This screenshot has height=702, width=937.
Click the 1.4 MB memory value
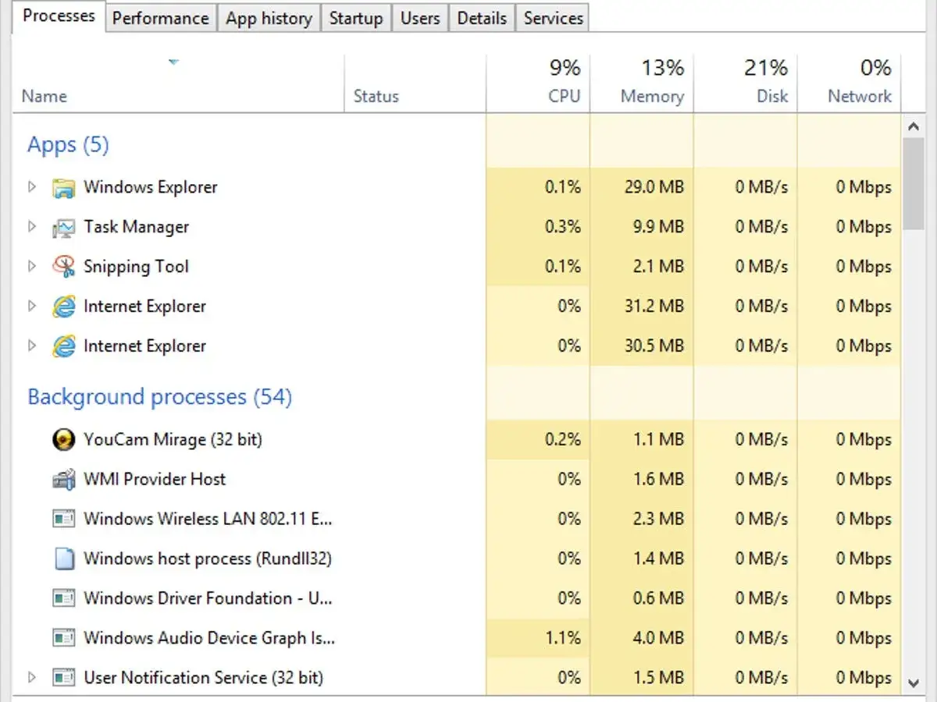click(x=660, y=558)
